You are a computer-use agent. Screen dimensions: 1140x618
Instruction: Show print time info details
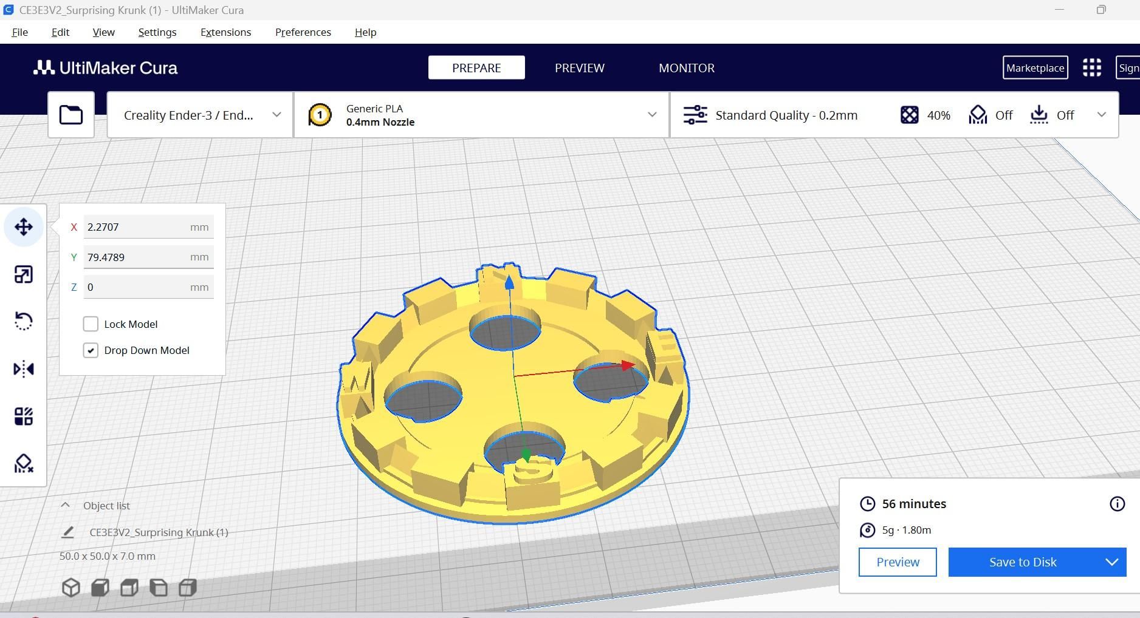click(x=1117, y=504)
